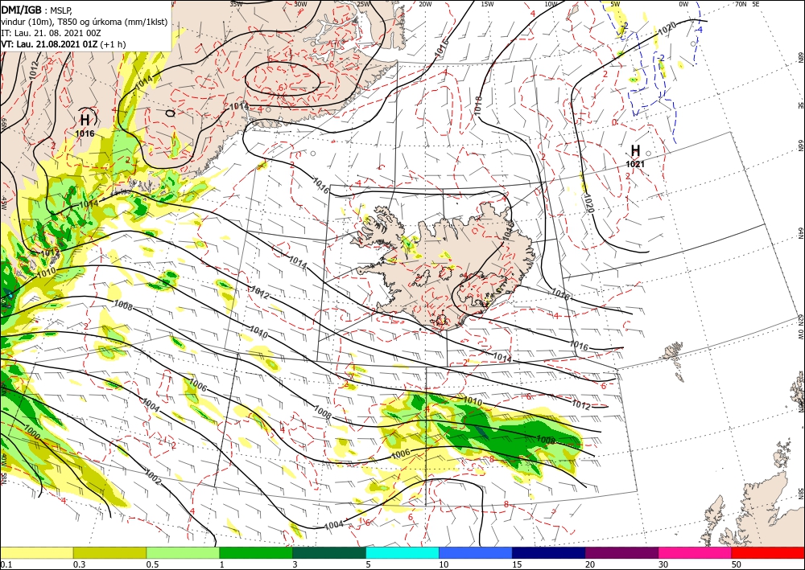Click the '15W' longitude label at top
Image resolution: width=805 pixels, height=570 pixels.
pos(487,4)
